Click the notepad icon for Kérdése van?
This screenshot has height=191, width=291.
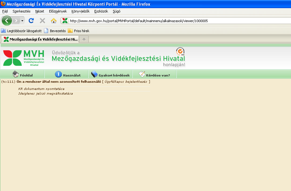coord(142,74)
